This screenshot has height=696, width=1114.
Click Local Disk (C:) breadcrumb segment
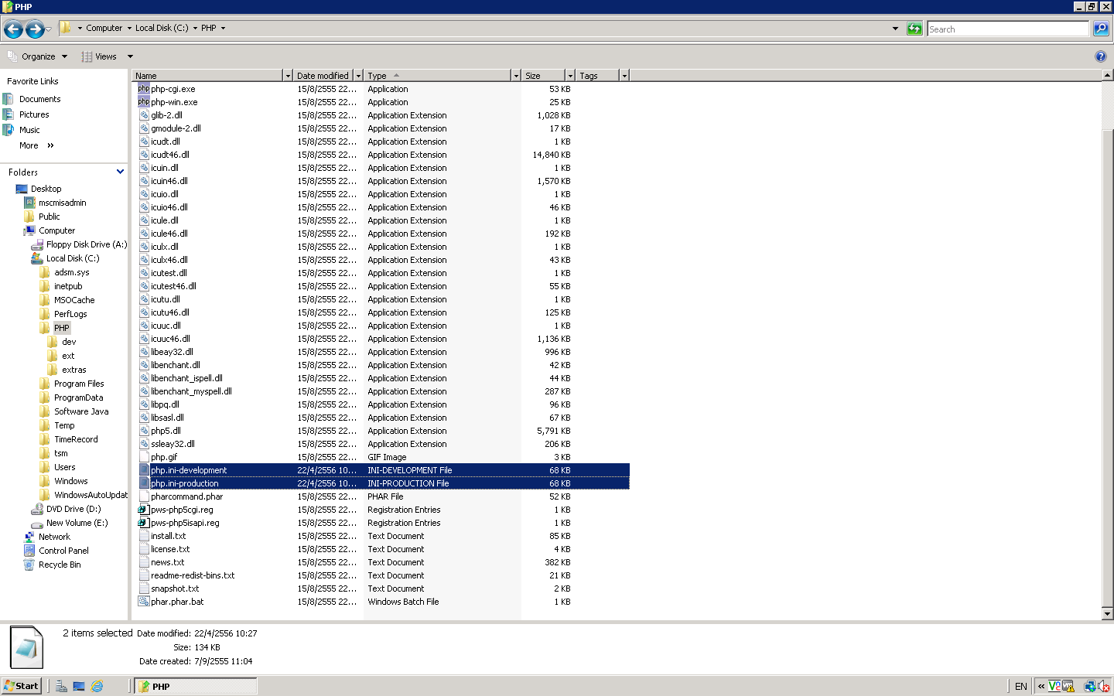pyautogui.click(x=162, y=28)
